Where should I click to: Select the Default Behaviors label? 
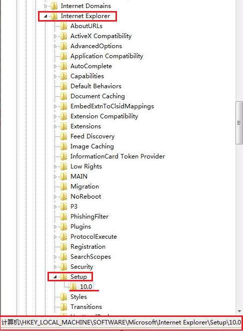96,86
